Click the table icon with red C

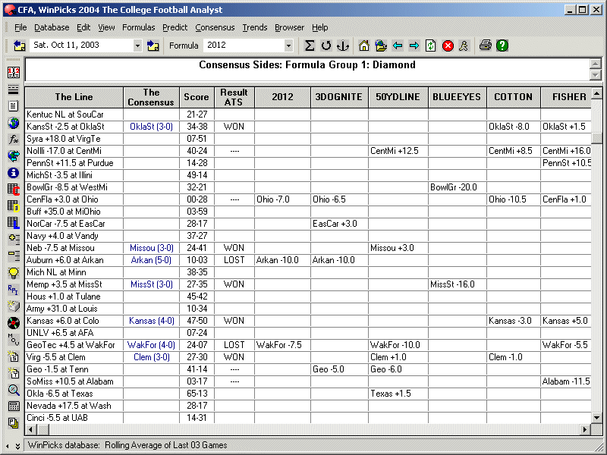point(14,190)
